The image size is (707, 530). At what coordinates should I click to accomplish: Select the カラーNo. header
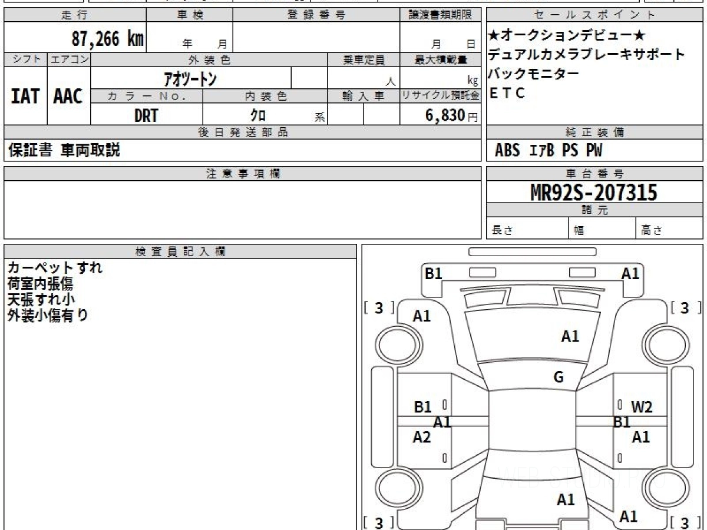pyautogui.click(x=147, y=96)
